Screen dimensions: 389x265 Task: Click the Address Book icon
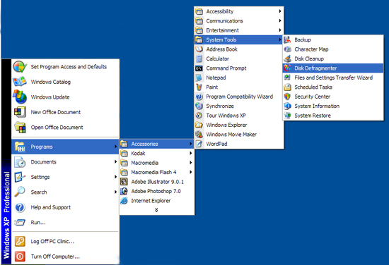[x=199, y=49]
